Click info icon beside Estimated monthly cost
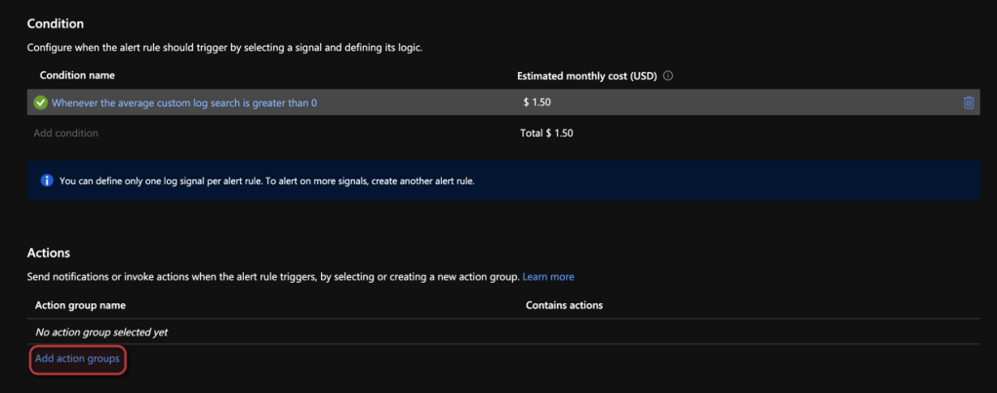This screenshot has width=997, height=393. (x=668, y=75)
